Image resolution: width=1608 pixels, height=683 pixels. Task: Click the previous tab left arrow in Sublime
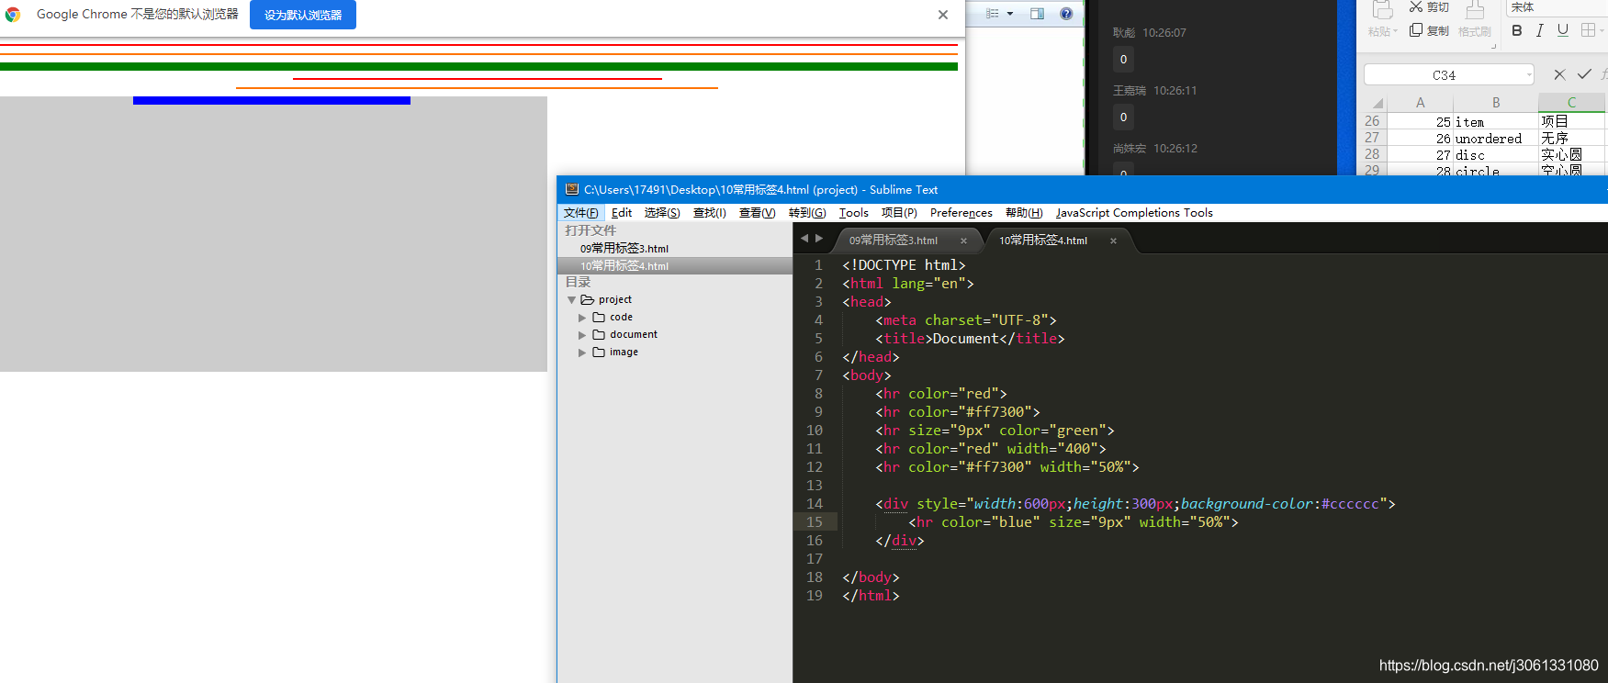pos(804,239)
